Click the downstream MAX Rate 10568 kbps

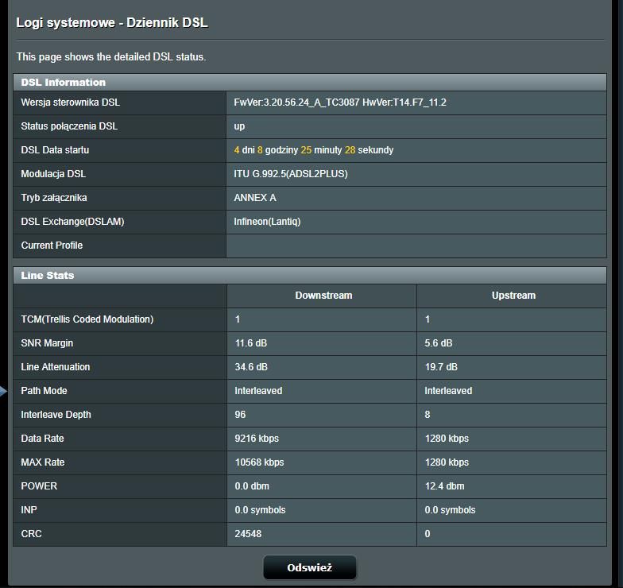pos(259,462)
